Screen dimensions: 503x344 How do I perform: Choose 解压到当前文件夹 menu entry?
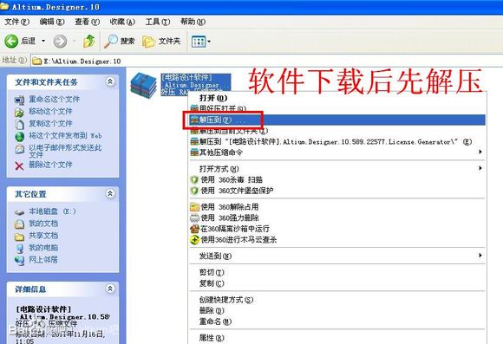coord(336,131)
